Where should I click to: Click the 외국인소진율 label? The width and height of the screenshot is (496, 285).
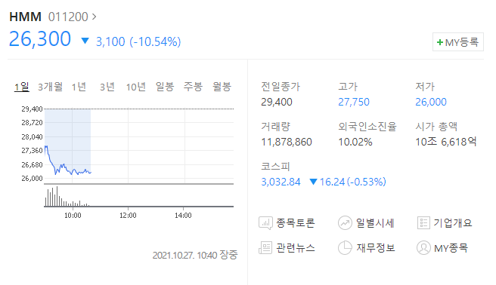(x=367, y=127)
